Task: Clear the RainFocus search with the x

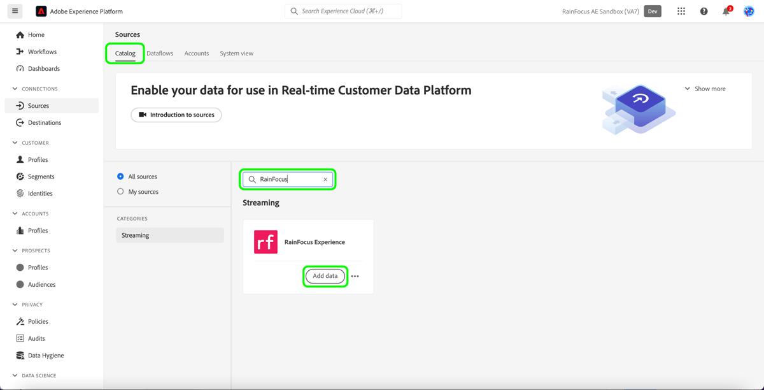Action: [x=325, y=179]
